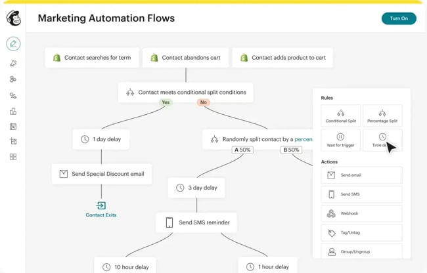Select 'Contact adds product to cart' trigger
The height and width of the screenshot is (273, 427).
[x=282, y=58]
